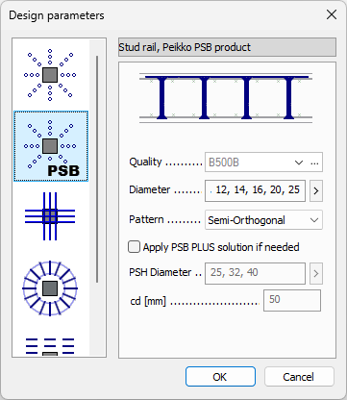Close the Design parameters dialog
This screenshot has height=400, width=347.
332,14
